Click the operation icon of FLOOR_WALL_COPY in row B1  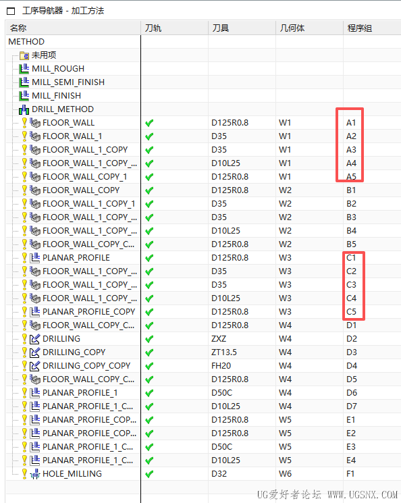(35, 190)
